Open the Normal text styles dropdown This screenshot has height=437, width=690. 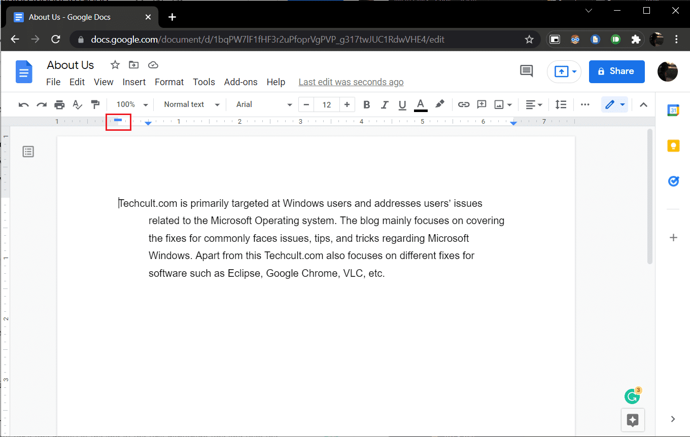tap(192, 104)
